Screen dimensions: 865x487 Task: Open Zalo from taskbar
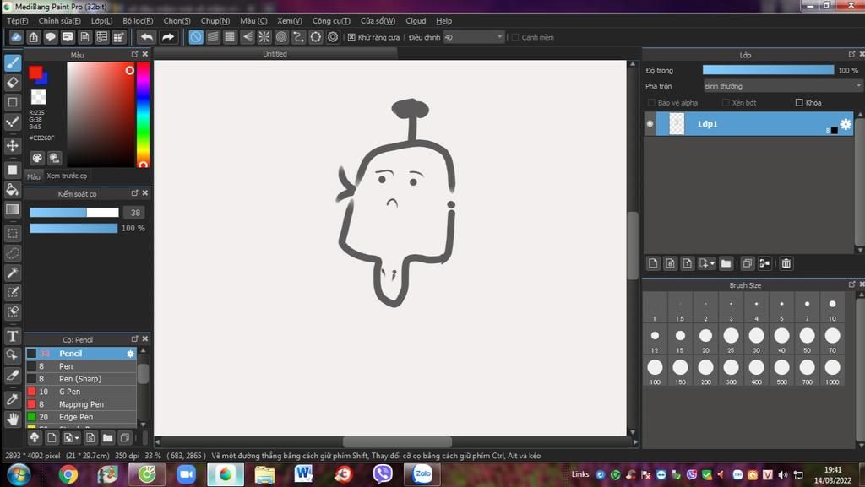[422, 474]
